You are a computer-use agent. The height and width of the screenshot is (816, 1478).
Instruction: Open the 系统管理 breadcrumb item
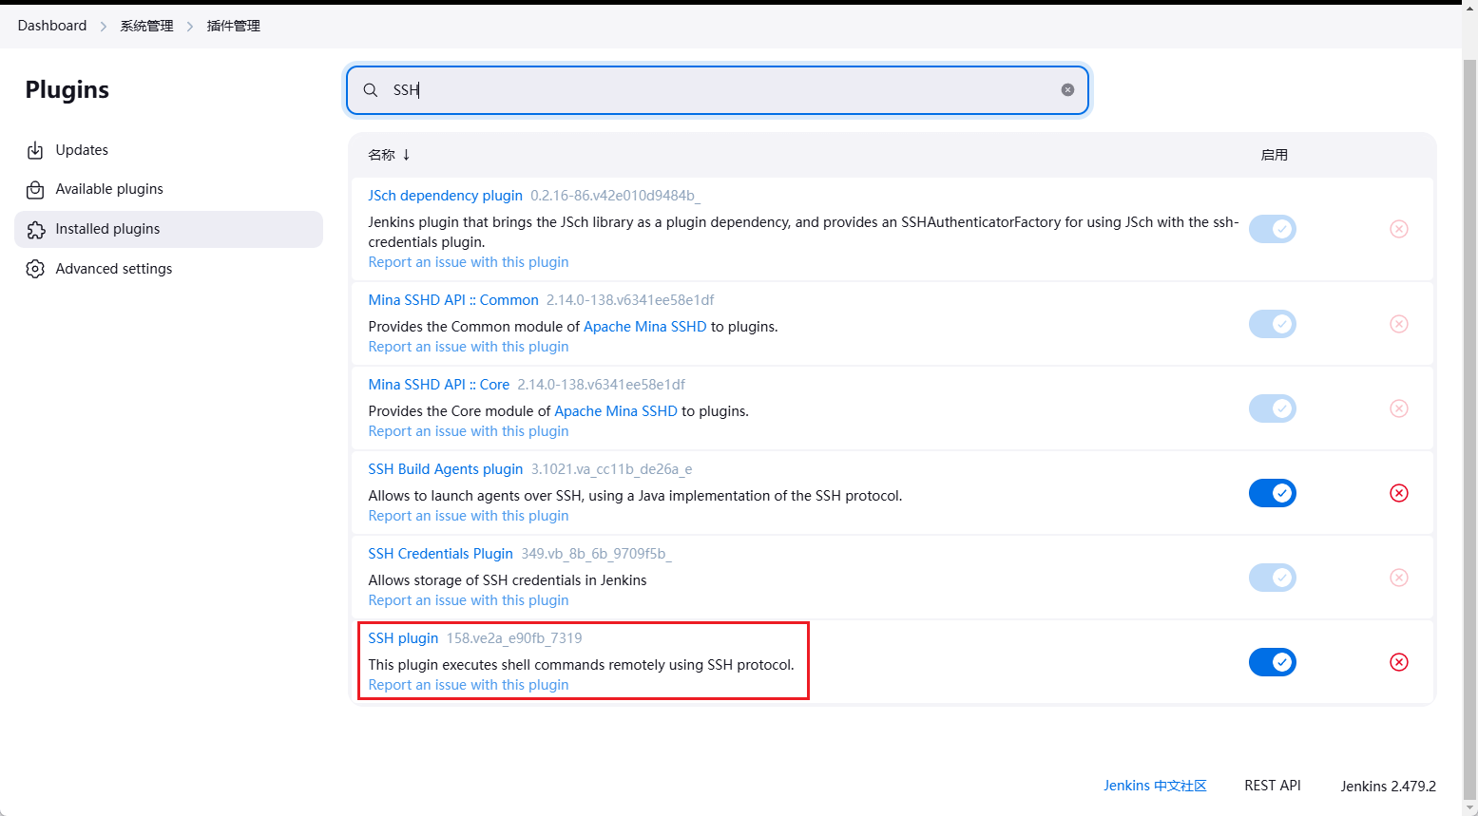pos(146,27)
